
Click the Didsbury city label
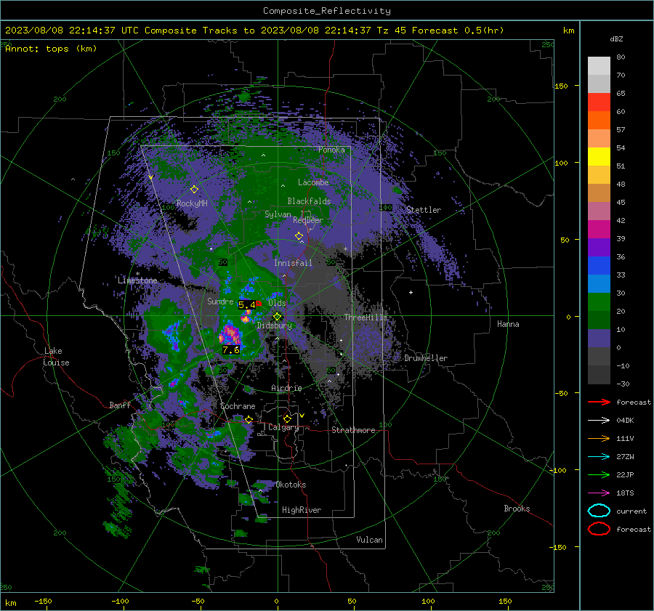point(275,325)
